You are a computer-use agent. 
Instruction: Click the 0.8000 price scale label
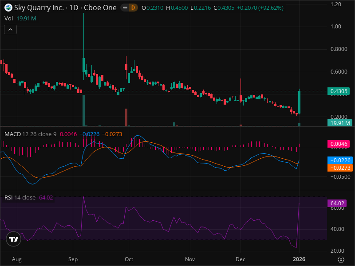click(339, 49)
